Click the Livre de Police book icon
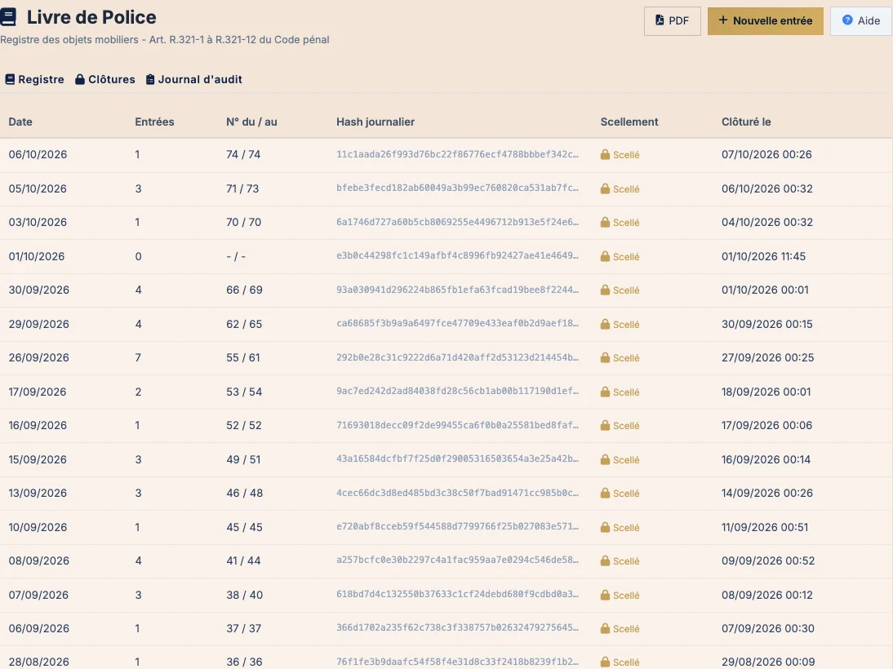Image resolution: width=893 pixels, height=669 pixels. click(x=8, y=17)
